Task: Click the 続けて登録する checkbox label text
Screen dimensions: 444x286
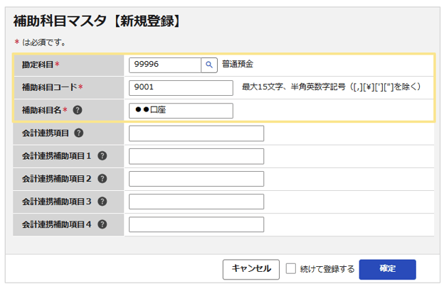Action: pos(327,269)
